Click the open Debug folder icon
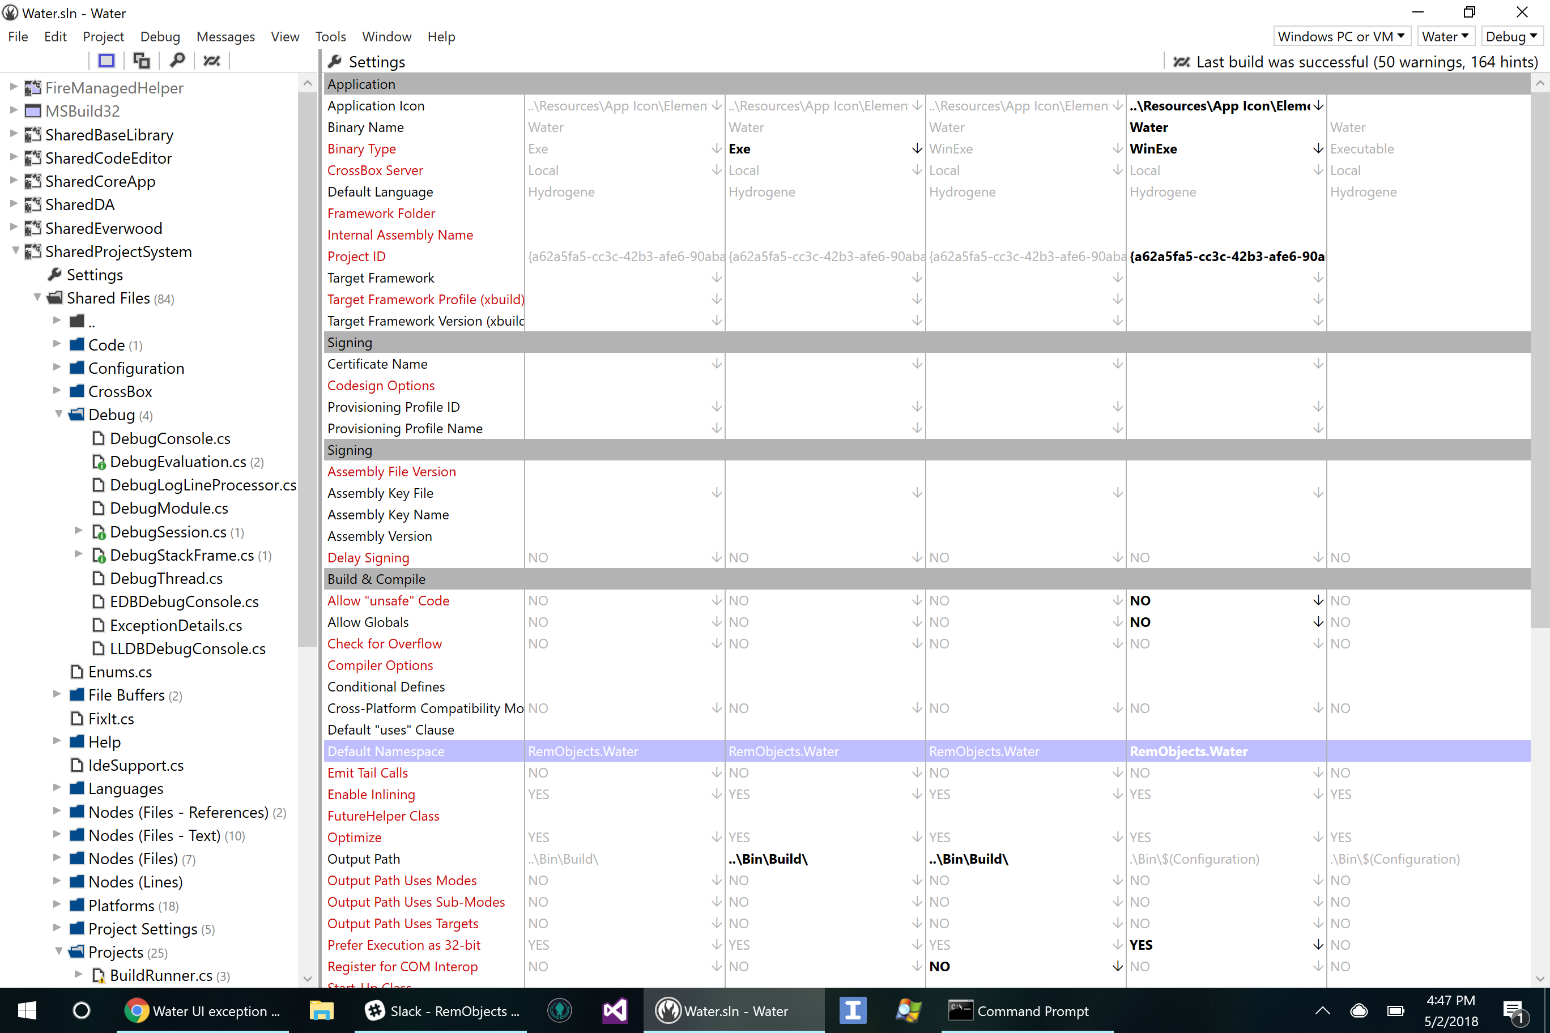1550x1033 pixels. click(77, 415)
